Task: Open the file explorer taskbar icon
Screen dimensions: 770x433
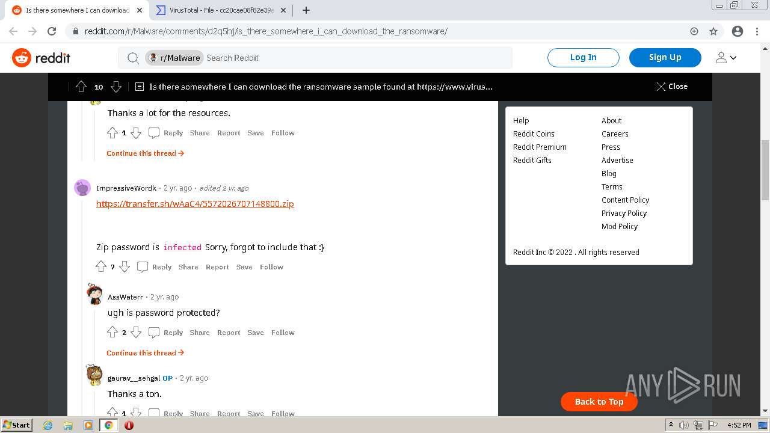Action: [68, 425]
